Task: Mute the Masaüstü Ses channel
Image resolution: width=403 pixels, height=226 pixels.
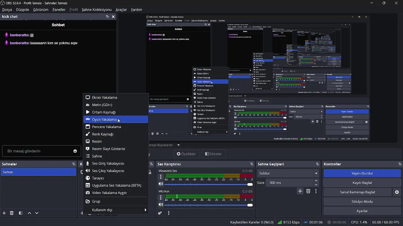Action: click(161, 184)
